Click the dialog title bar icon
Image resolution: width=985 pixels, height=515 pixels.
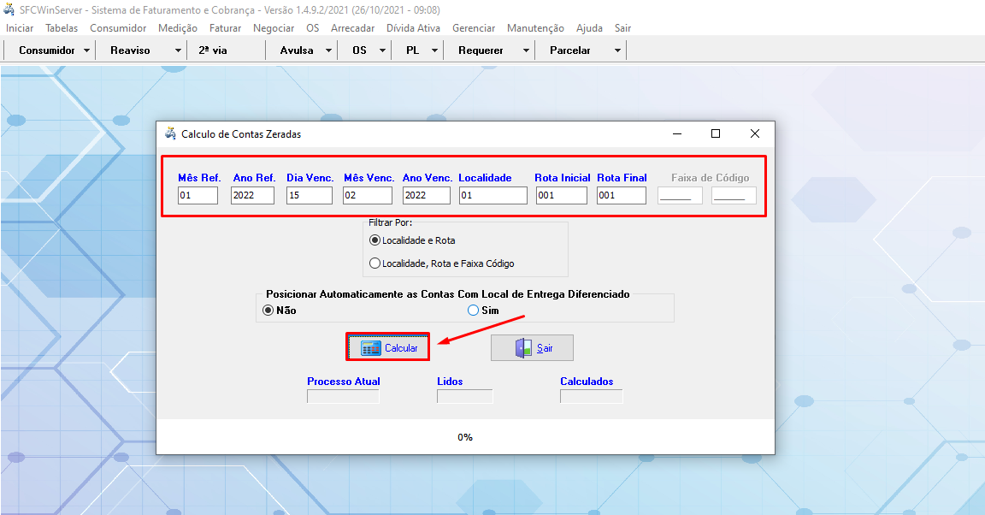pyautogui.click(x=169, y=133)
